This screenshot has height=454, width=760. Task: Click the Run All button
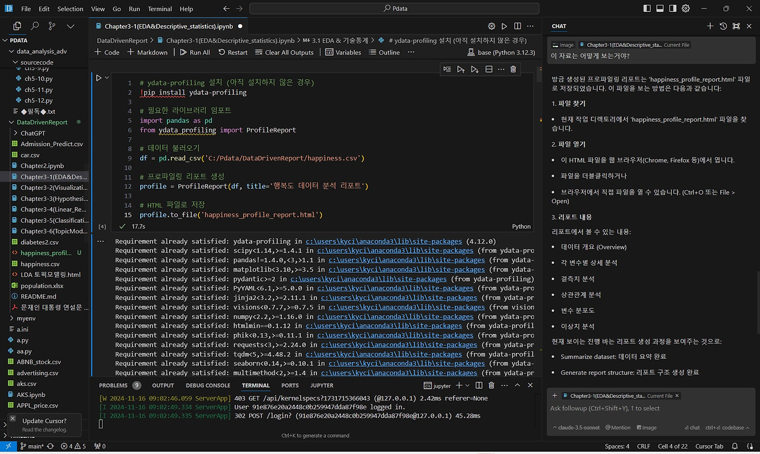pos(195,52)
